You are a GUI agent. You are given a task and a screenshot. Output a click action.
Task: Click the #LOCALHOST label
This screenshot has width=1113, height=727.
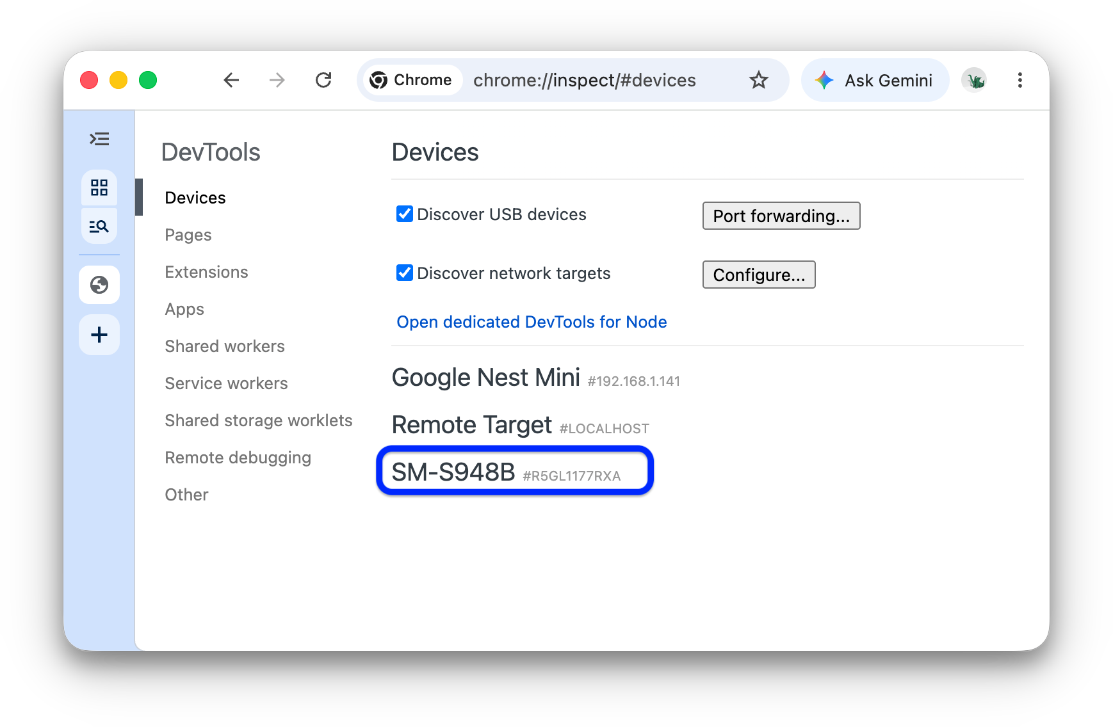(x=605, y=429)
